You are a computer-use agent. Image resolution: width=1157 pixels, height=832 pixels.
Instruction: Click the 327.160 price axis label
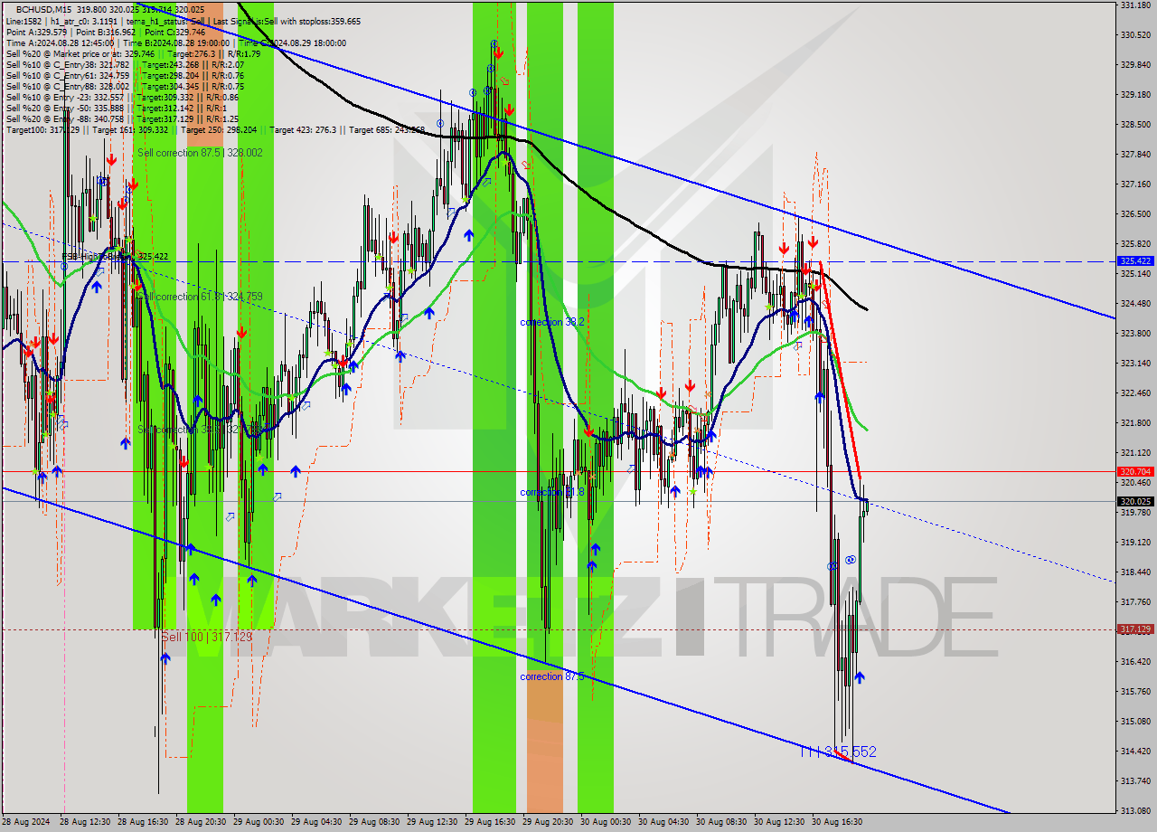tap(1135, 184)
